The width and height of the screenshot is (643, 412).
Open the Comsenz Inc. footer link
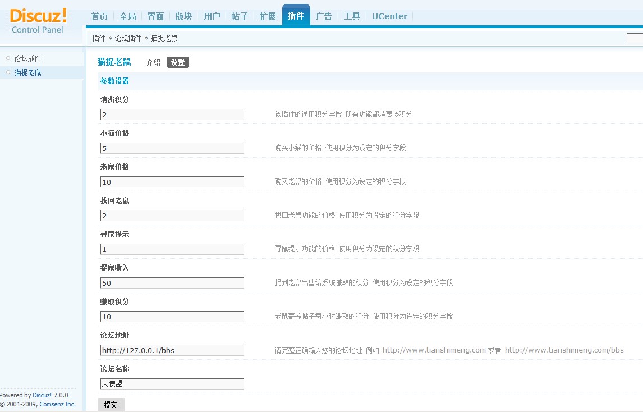pyautogui.click(x=57, y=404)
